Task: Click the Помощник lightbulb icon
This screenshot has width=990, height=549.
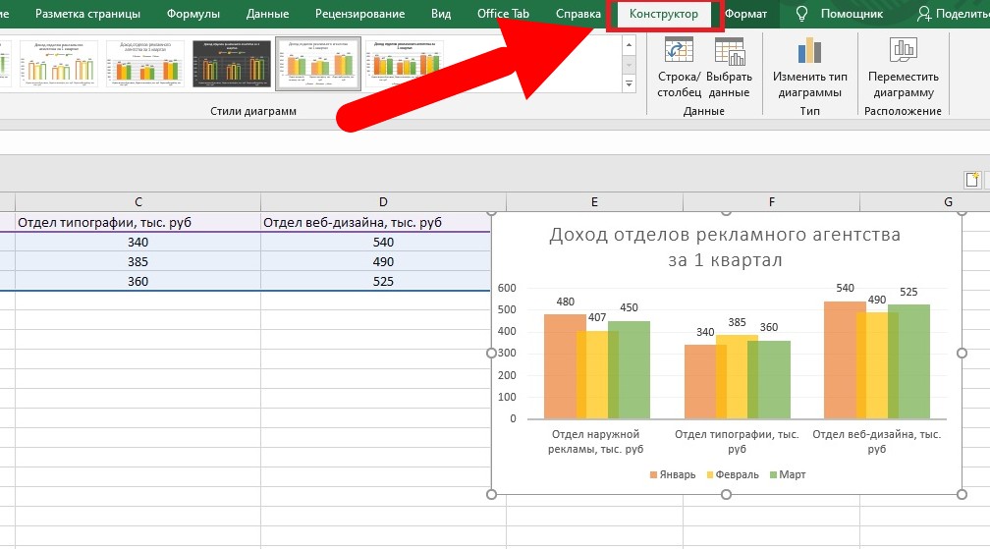Action: 801,14
